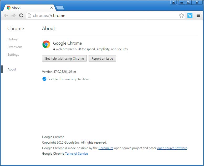Click the Chrome sidebar heading
Screen dimensions: 204x166
(16, 29)
